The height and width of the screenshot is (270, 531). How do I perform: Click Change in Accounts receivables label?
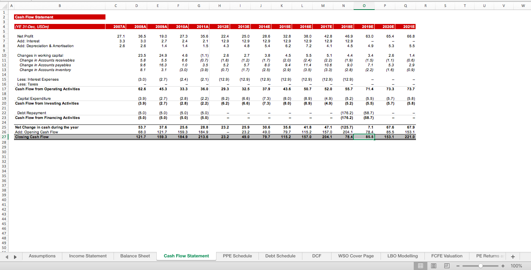[47, 60]
